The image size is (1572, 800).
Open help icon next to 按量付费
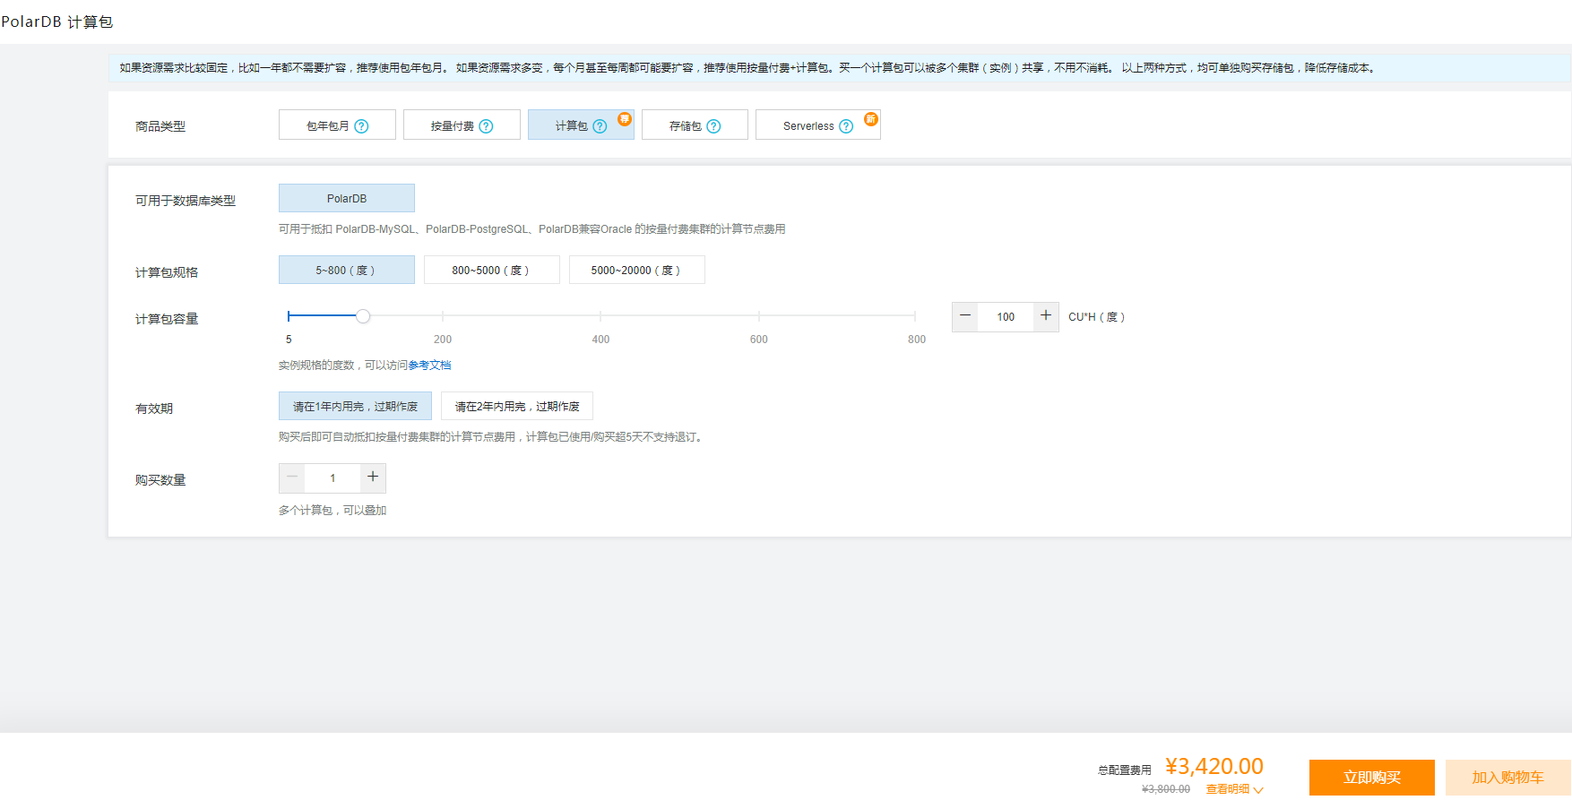(486, 126)
